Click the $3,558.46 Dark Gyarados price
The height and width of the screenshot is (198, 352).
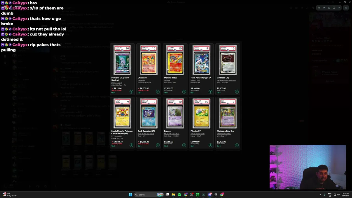[x=144, y=142]
